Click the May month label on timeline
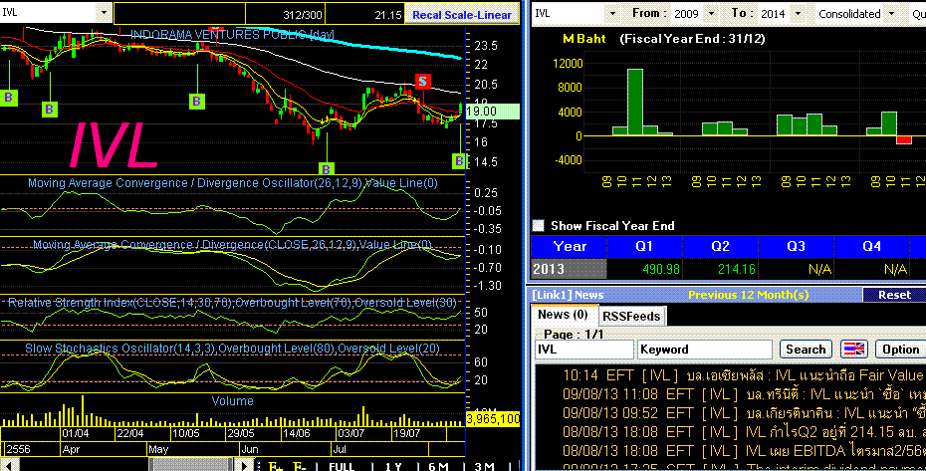926x471 pixels. coord(158,450)
